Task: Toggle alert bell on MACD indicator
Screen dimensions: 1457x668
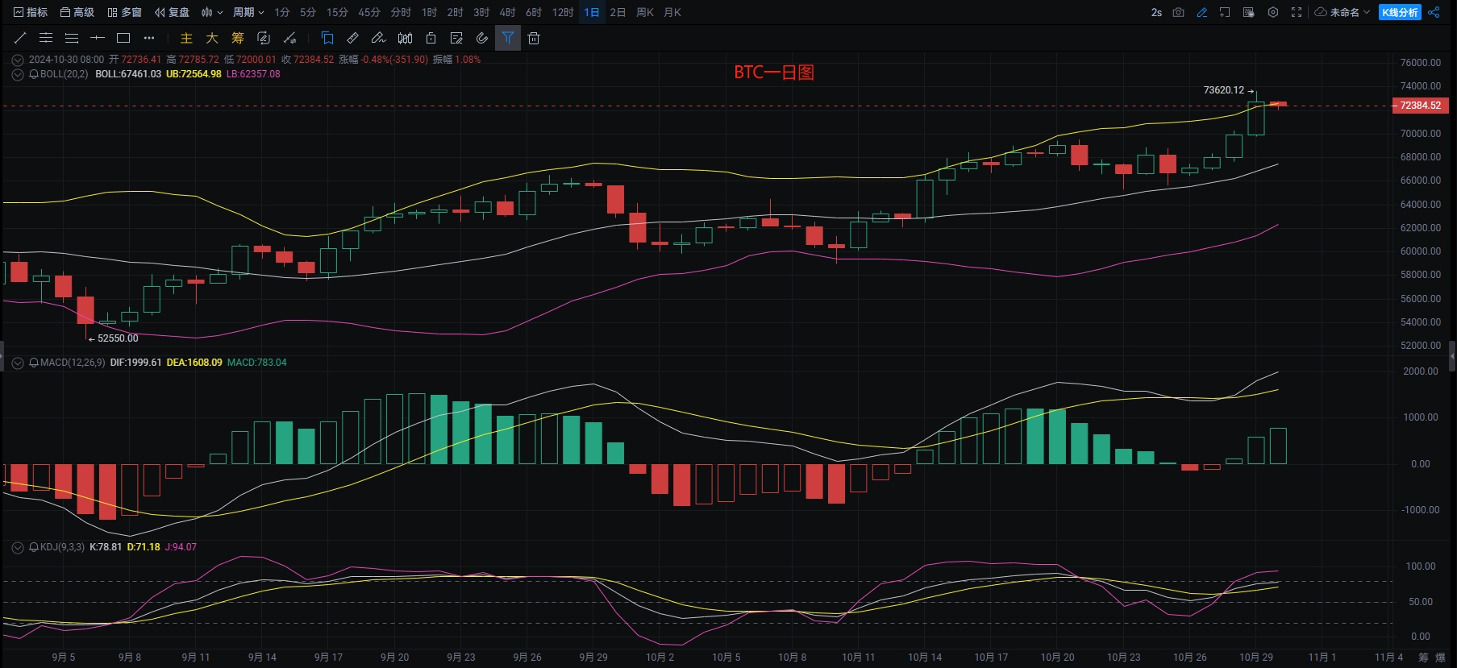Action: 34,363
